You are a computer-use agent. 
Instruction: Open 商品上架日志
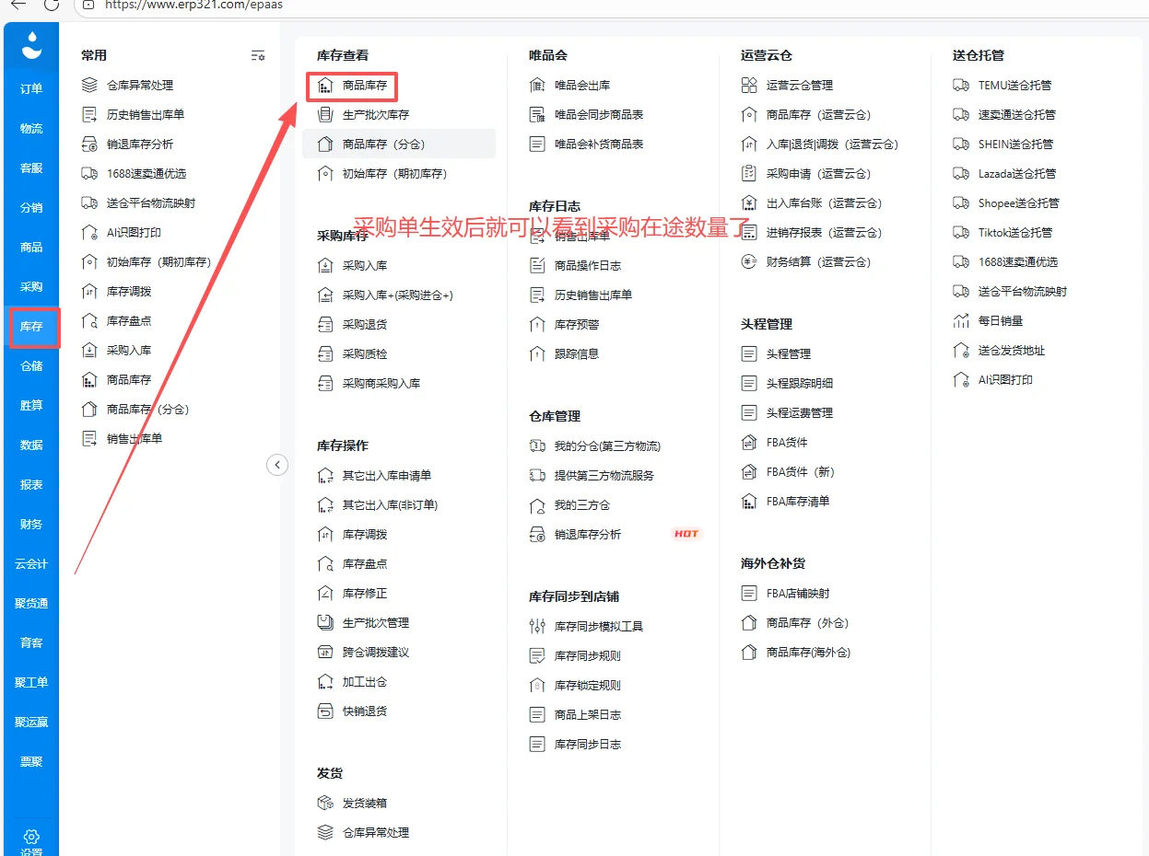point(588,715)
